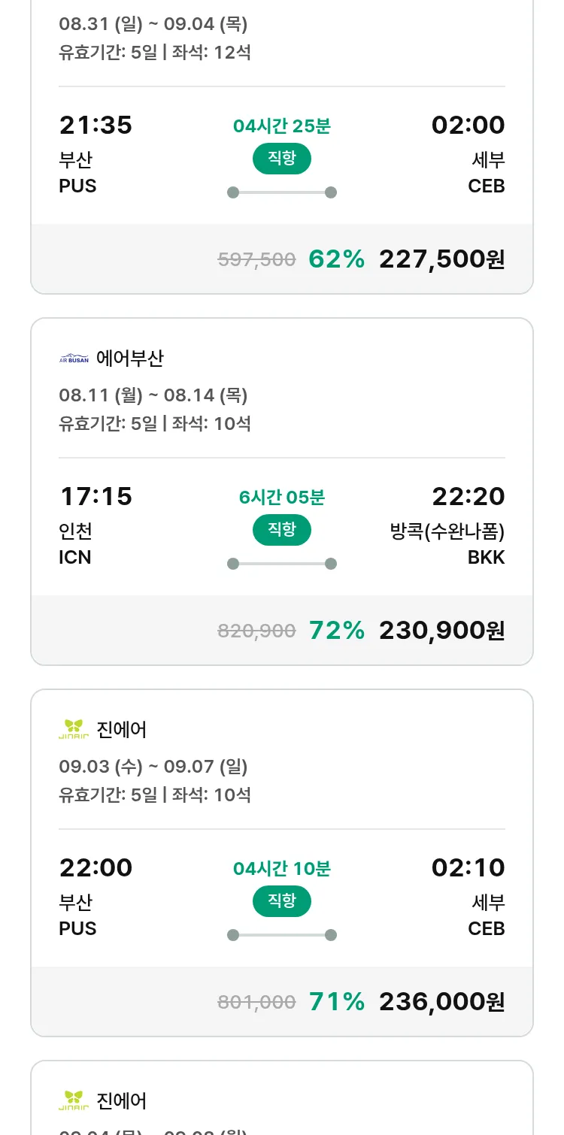
Task: Click the 71% discount label
Action: coord(337,1002)
